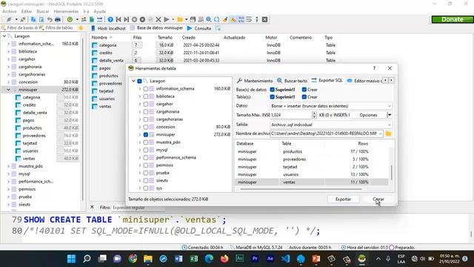The image size is (474, 267).
Task: Click the Opciones button
Action: pyautogui.click(x=368, y=115)
